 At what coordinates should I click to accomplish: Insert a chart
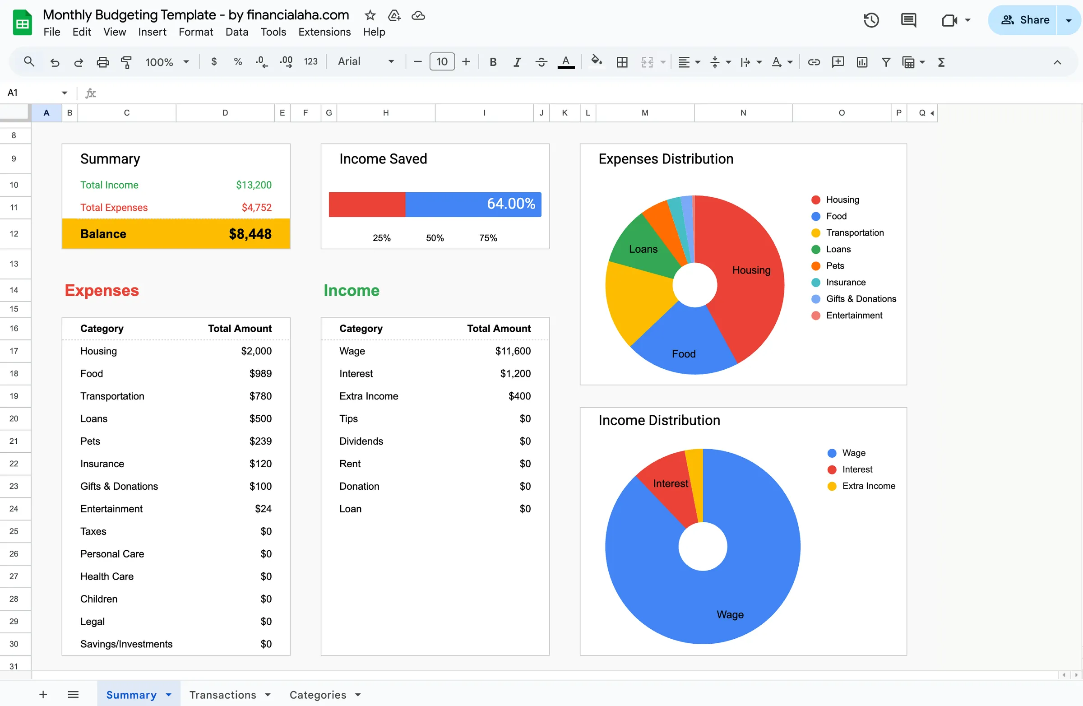tap(861, 61)
